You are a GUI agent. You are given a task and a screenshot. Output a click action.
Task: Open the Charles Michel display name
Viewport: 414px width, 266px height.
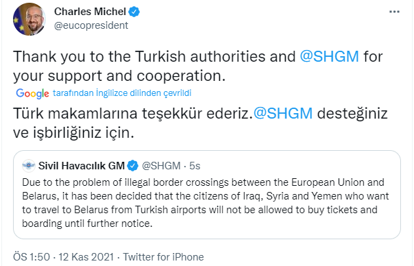click(x=90, y=12)
